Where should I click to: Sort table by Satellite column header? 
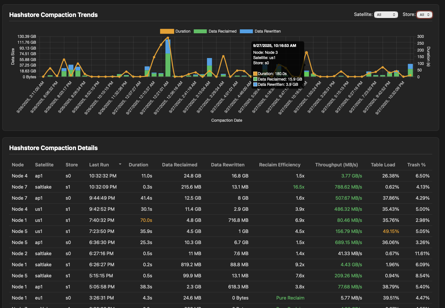click(x=44, y=165)
